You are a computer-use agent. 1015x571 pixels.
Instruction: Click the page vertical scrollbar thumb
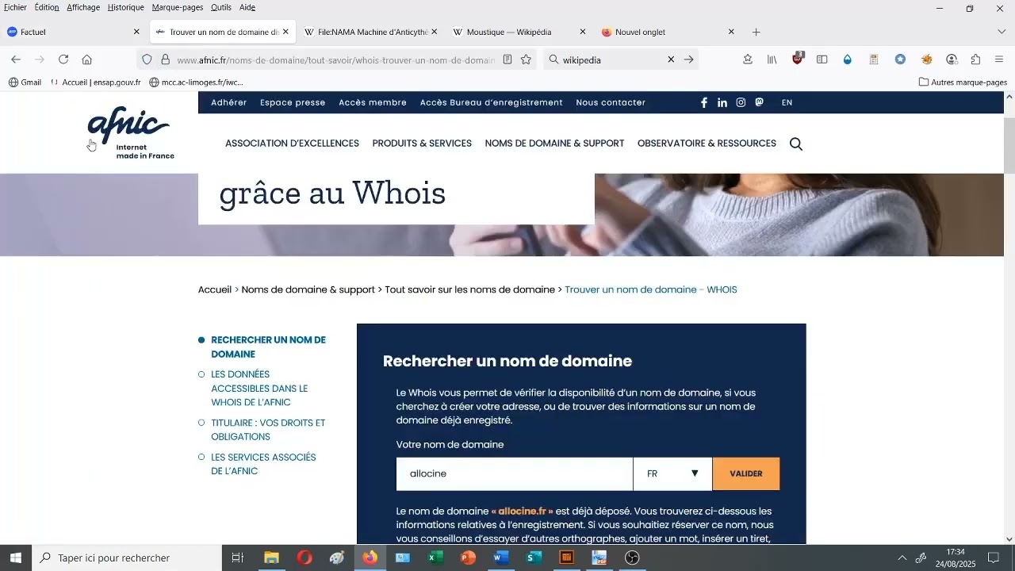[1009, 146]
